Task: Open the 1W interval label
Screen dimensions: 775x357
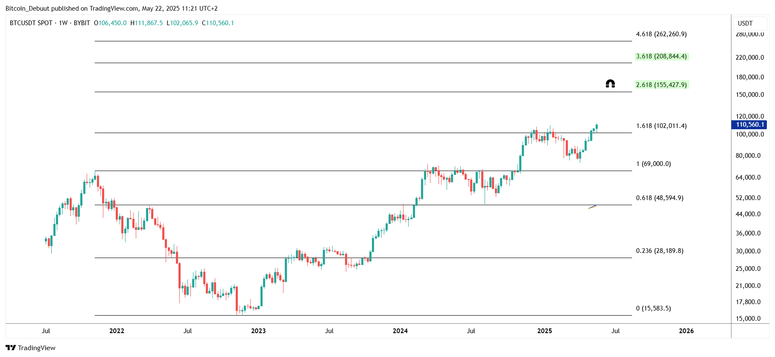Action: [x=63, y=23]
